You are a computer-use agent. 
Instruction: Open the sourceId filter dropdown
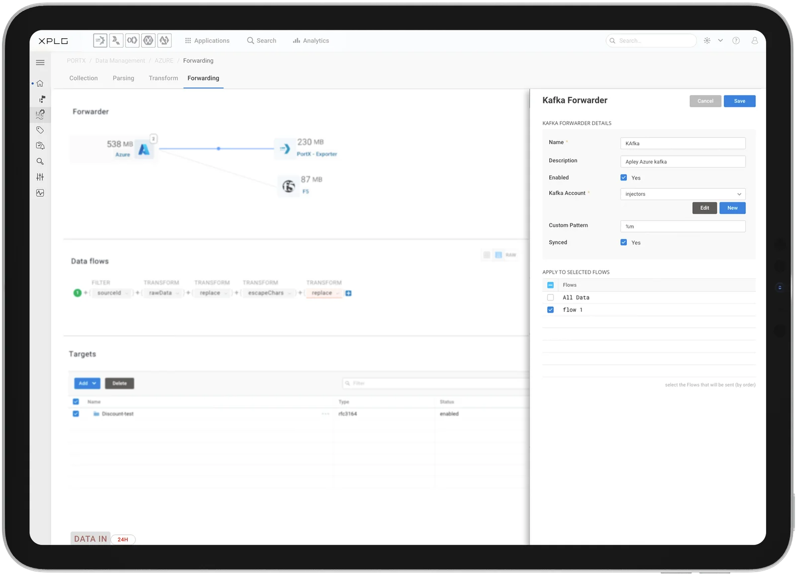tap(111, 293)
